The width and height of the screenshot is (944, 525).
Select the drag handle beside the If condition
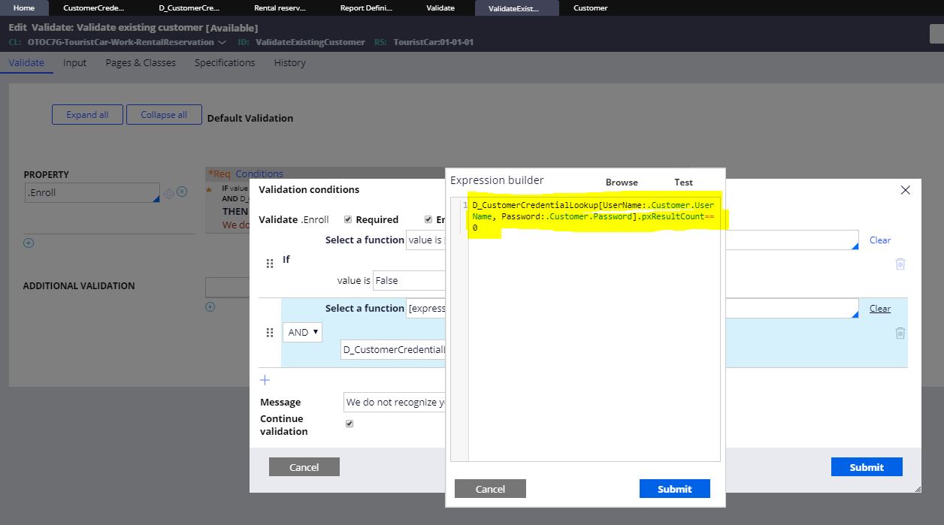269,263
